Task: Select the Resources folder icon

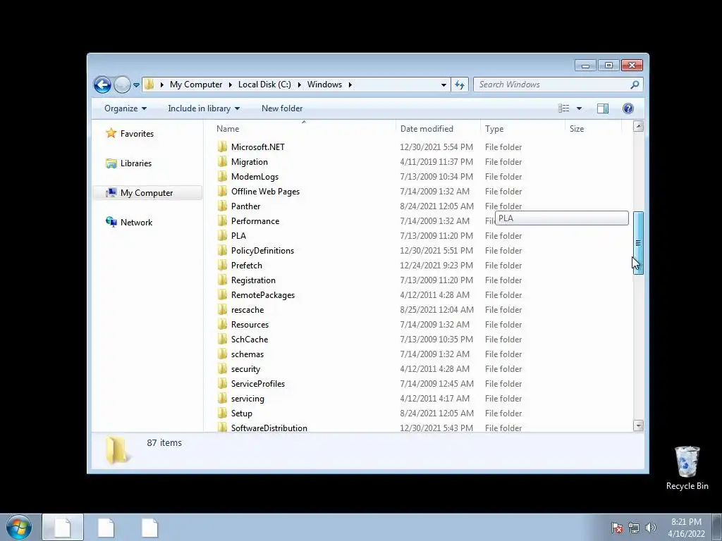Action: coord(222,324)
